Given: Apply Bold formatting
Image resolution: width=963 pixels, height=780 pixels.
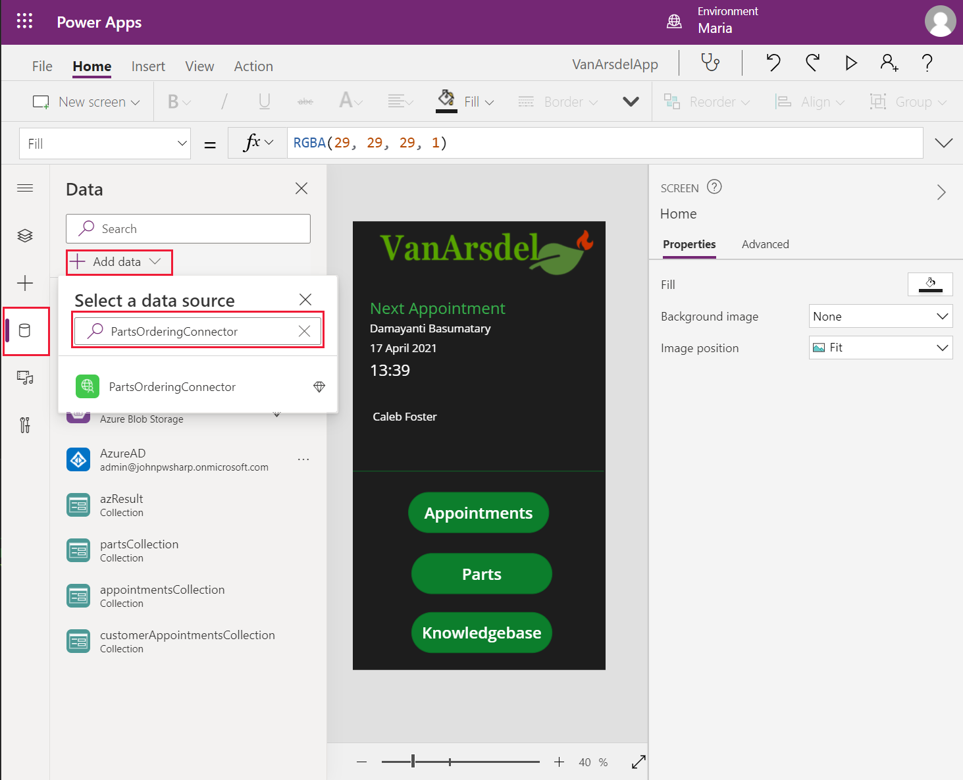Looking at the screenshot, I should [x=178, y=102].
